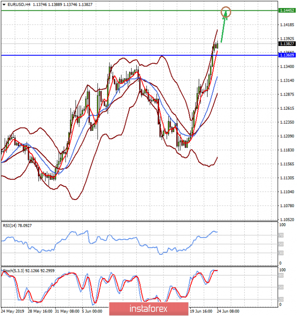Select the EURUSD,H4 chart title text
This screenshot has height=316, width=297.
20,4
